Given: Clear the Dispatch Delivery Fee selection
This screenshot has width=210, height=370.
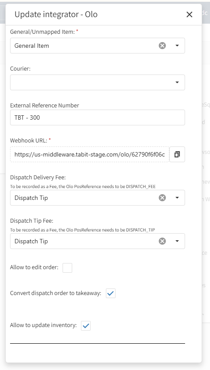Looking at the screenshot, I should [162, 198].
